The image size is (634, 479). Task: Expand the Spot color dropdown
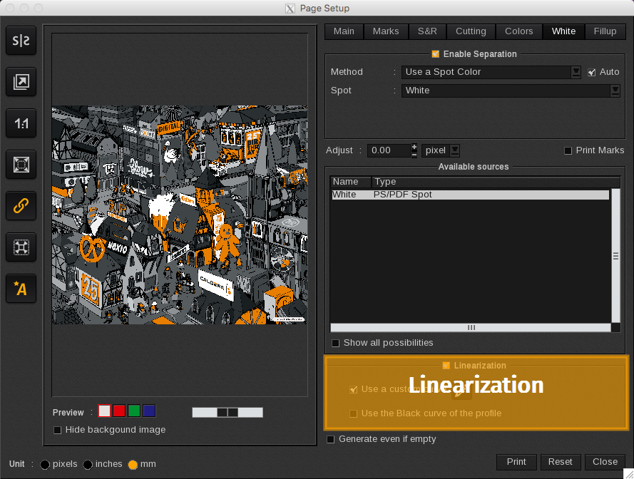pyautogui.click(x=615, y=91)
